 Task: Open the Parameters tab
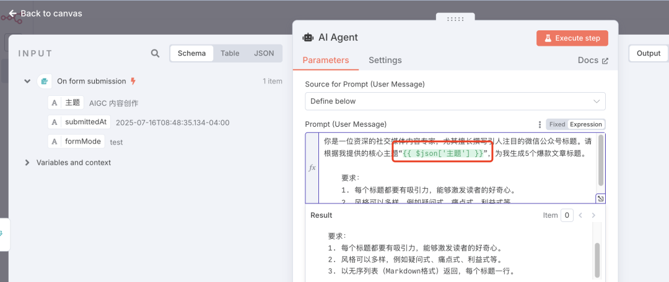(x=326, y=60)
